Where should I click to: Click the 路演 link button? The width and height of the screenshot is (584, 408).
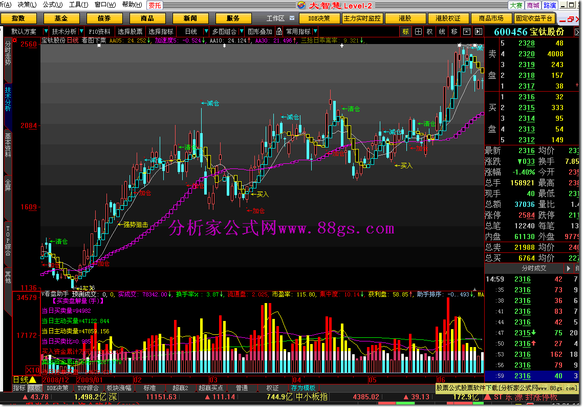(x=550, y=5)
